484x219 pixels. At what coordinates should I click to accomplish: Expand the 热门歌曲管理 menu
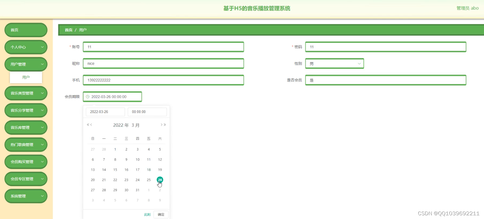tap(26, 144)
